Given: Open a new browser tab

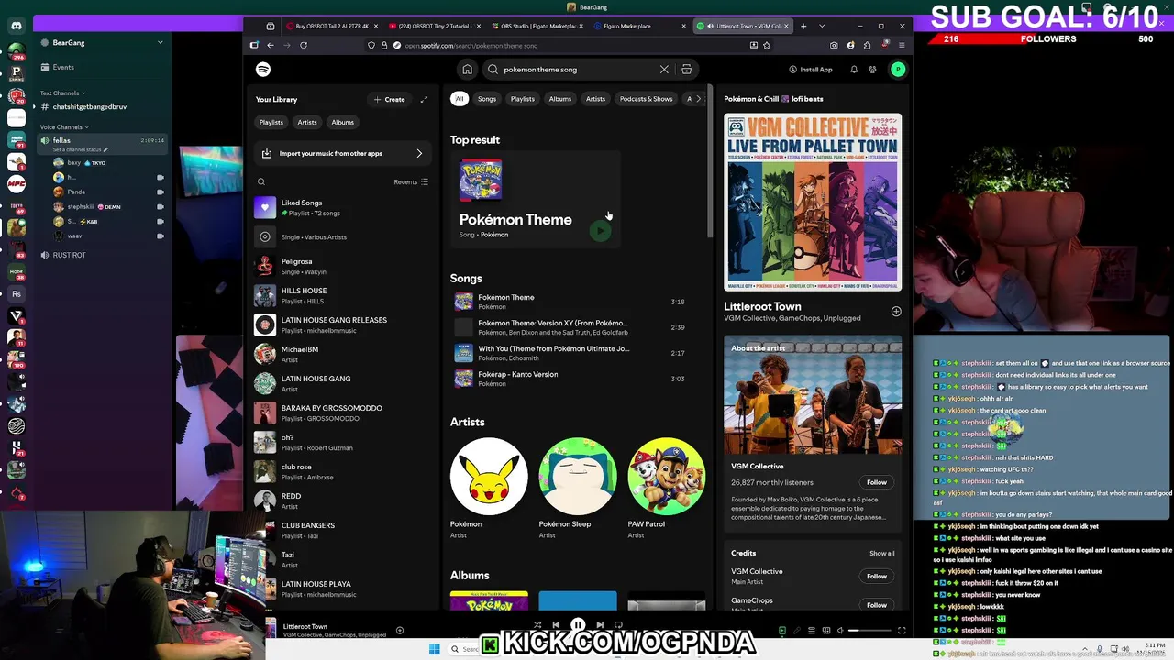Looking at the screenshot, I should [x=803, y=26].
